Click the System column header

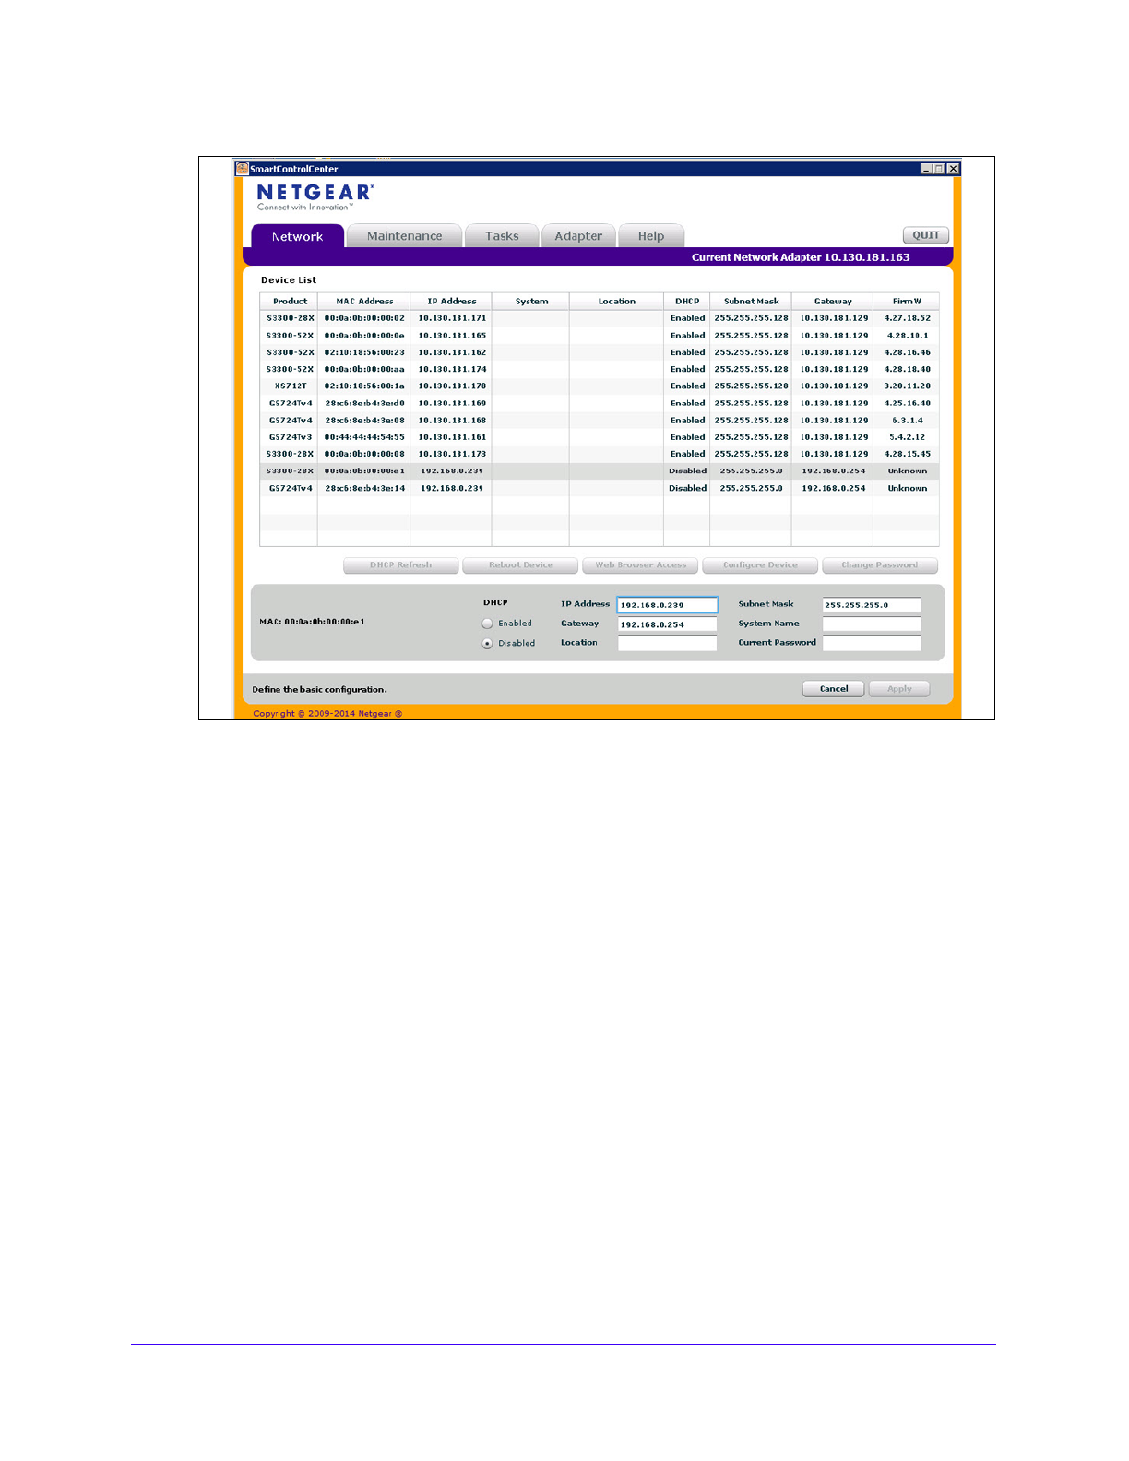point(531,302)
